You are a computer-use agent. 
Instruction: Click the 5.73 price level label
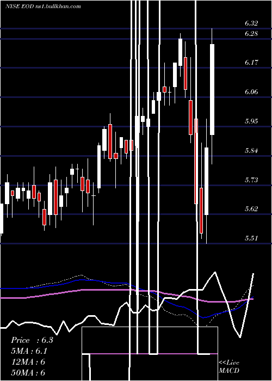pos(251,180)
